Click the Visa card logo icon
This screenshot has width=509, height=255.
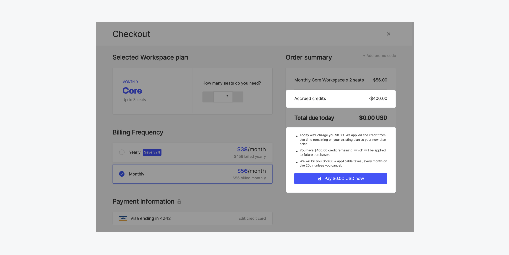click(123, 218)
